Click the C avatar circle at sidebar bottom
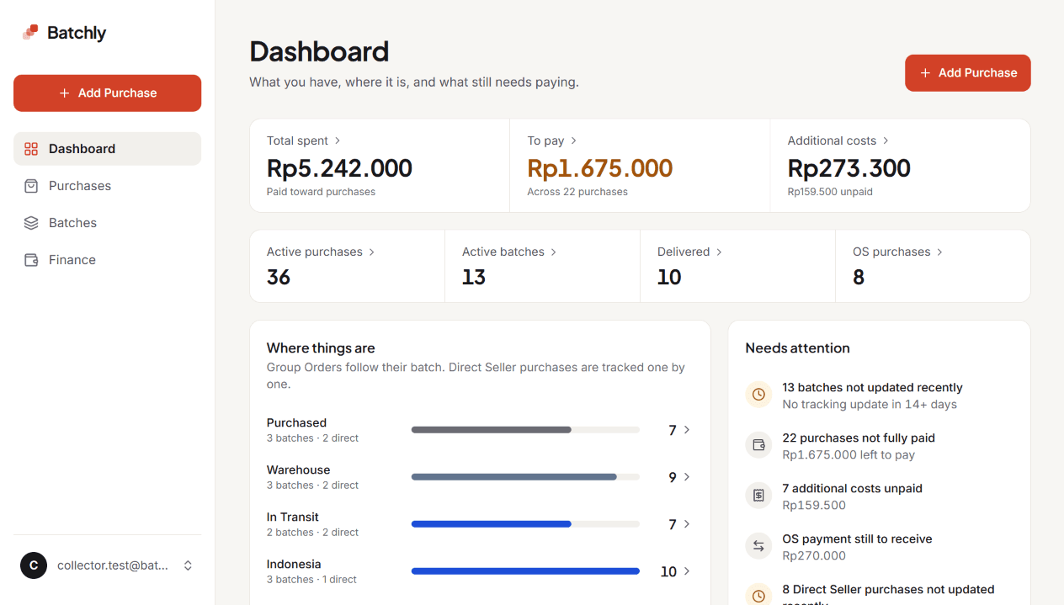The height and width of the screenshot is (605, 1064). coord(34,565)
